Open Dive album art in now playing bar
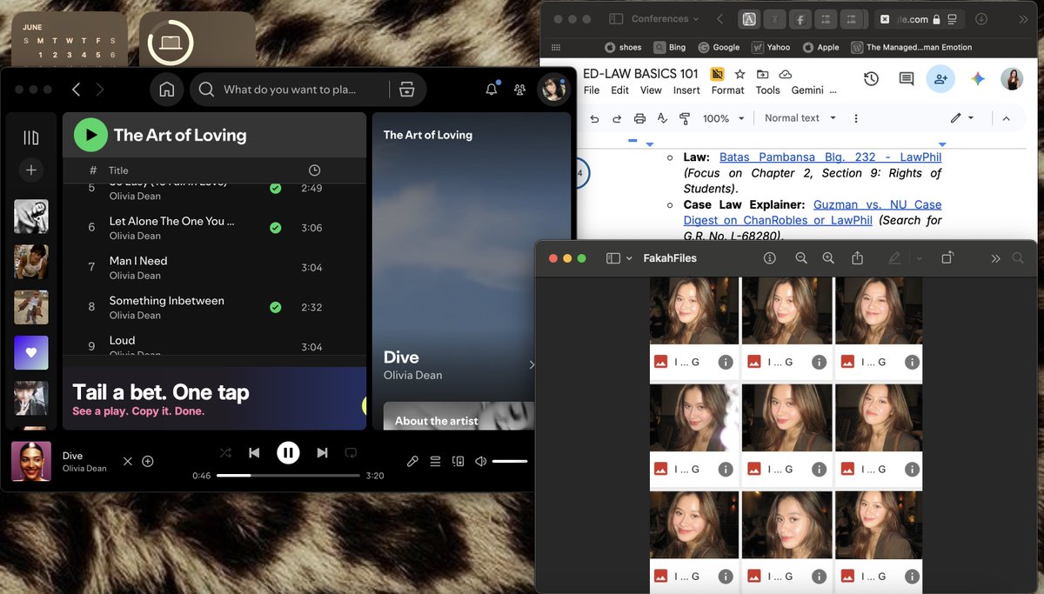This screenshot has width=1044, height=594. tap(31, 461)
